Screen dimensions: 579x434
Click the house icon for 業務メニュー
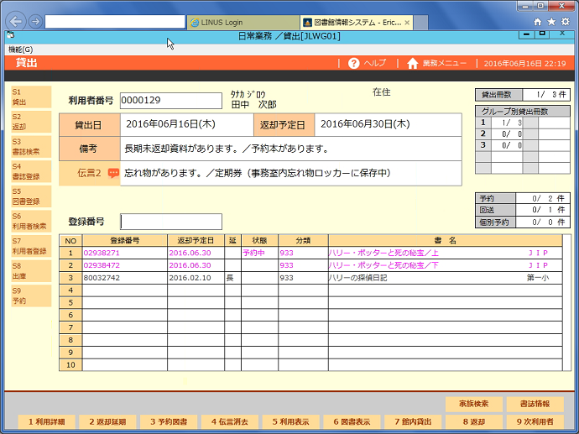[413, 63]
